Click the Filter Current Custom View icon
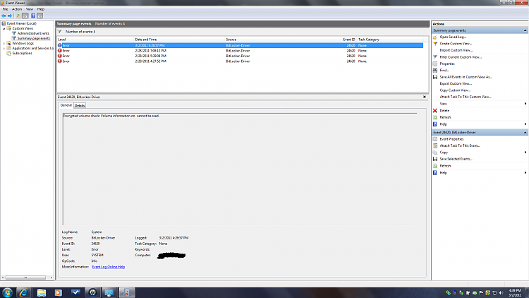The image size is (529, 298). [x=435, y=57]
